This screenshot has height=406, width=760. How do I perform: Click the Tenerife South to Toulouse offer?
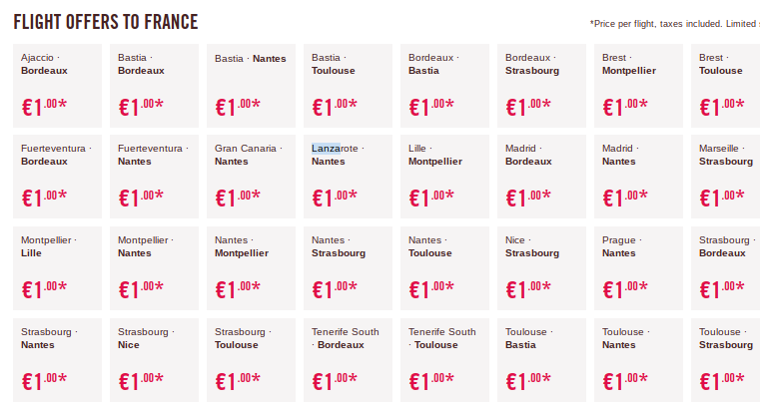tap(444, 359)
